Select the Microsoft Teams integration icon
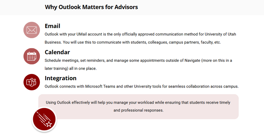This screenshot has height=137, width=264. coord(32,82)
